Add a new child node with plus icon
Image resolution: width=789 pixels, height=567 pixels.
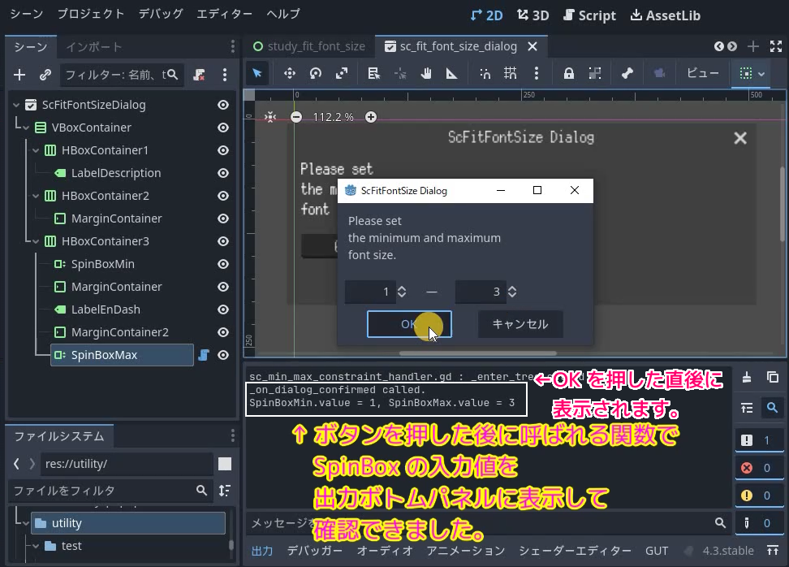pos(19,75)
